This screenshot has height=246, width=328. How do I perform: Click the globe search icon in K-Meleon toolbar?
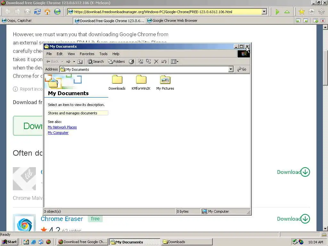click(57, 12)
